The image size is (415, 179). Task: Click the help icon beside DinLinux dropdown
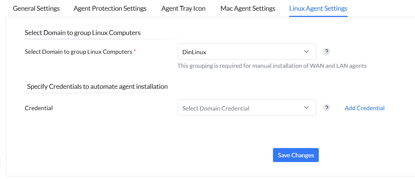click(327, 52)
